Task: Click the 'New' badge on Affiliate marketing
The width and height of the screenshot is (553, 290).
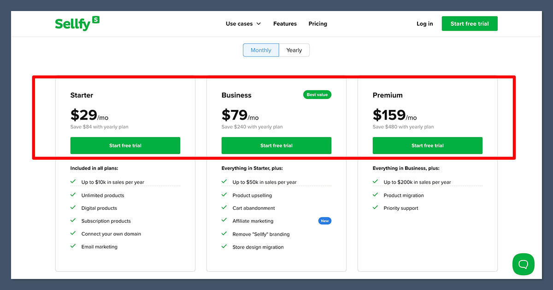Action: 325,220
